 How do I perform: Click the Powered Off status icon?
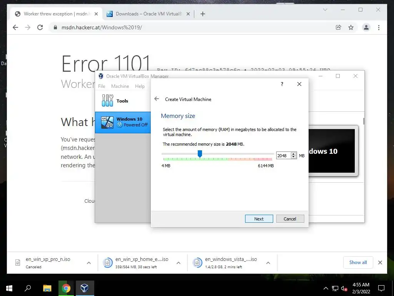click(x=120, y=125)
